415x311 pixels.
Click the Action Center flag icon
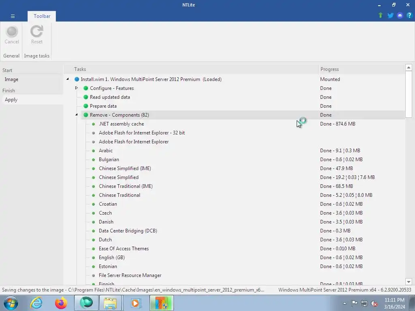point(354,303)
